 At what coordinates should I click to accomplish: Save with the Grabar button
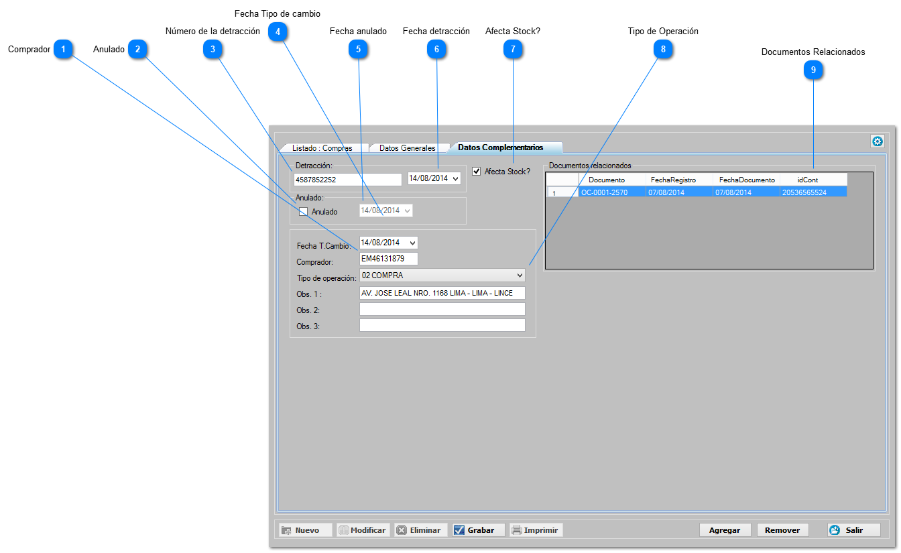pos(478,530)
